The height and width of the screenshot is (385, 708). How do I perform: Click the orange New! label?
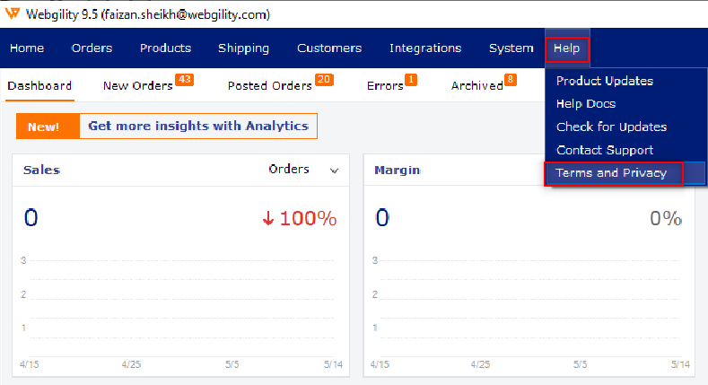[48, 127]
